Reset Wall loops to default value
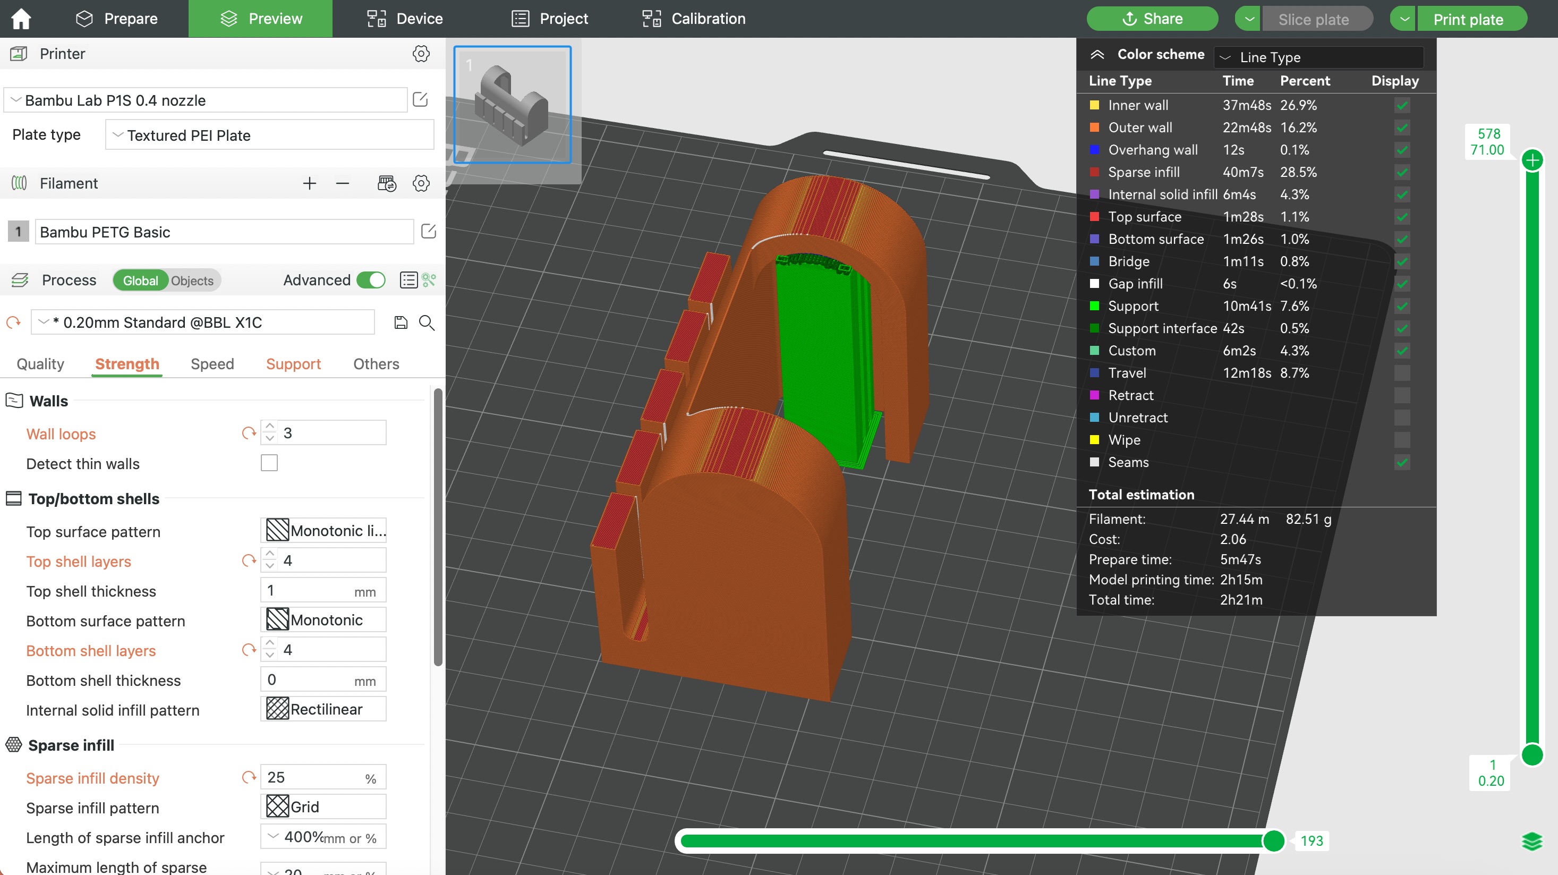 (249, 433)
